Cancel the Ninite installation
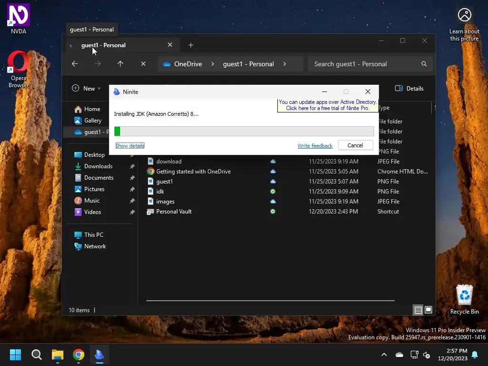 point(355,145)
